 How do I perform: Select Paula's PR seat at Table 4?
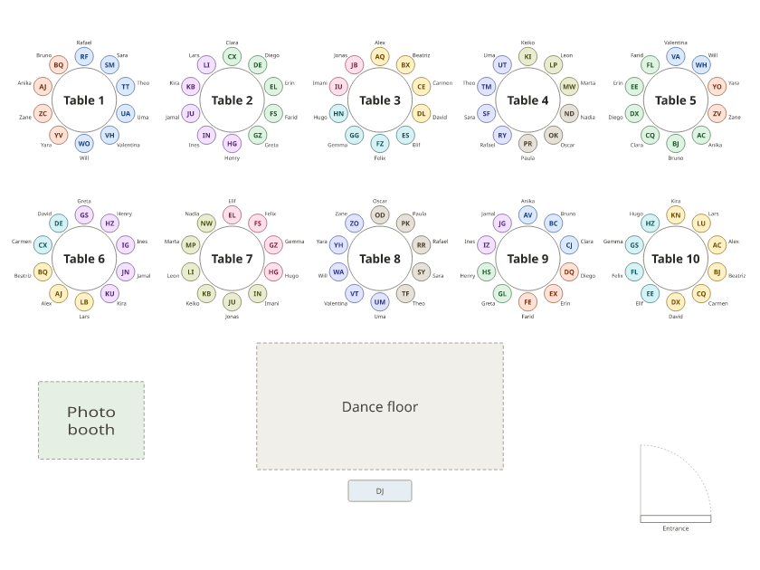coord(527,144)
